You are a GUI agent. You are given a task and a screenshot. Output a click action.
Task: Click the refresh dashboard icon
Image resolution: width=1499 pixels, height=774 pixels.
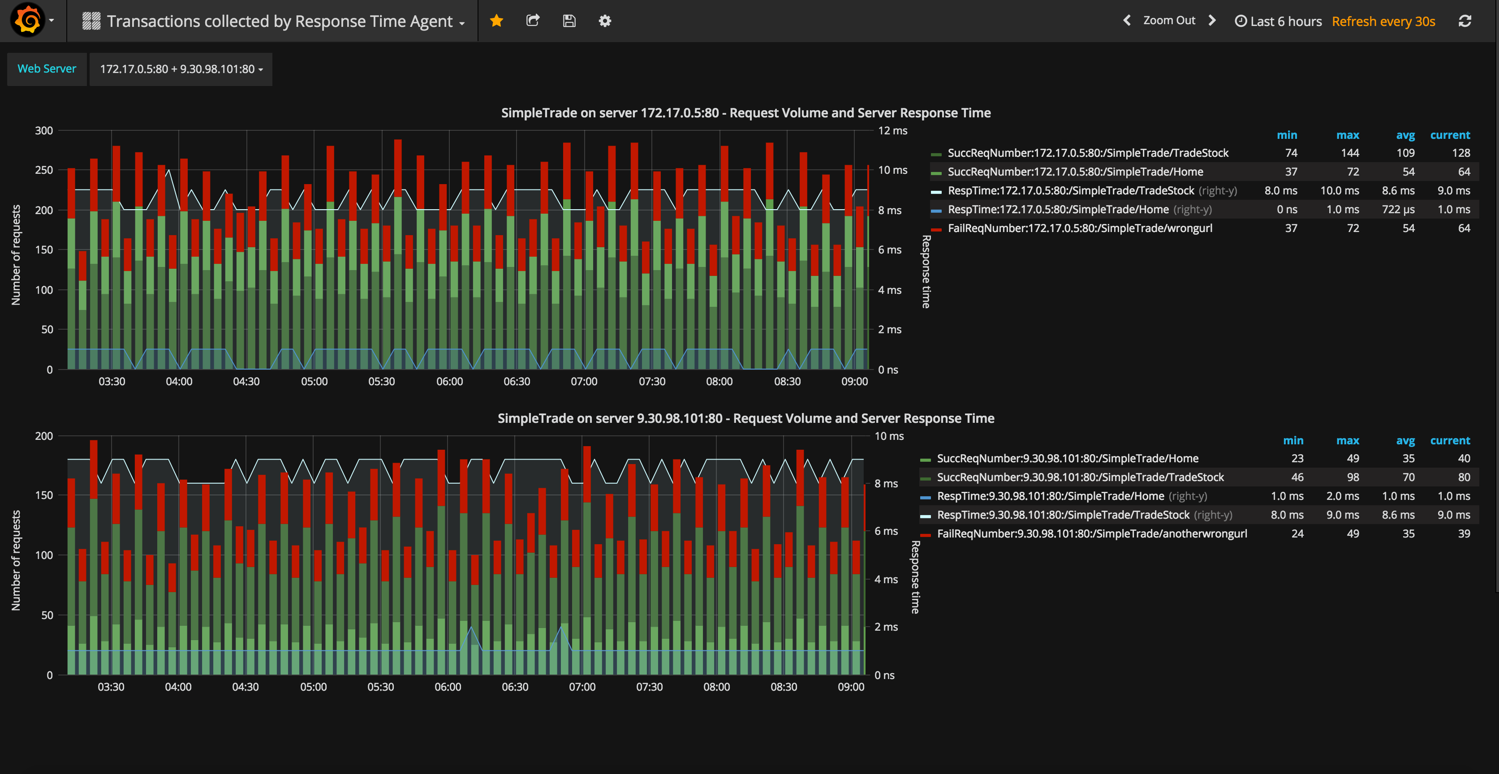pos(1465,21)
